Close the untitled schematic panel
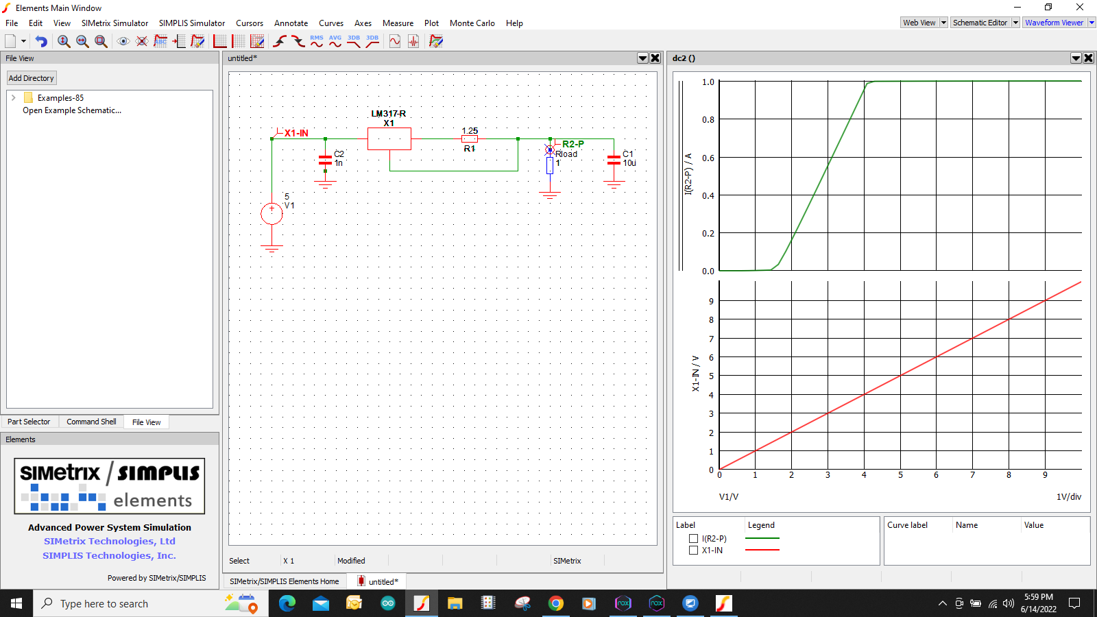Image resolution: width=1097 pixels, height=617 pixels. coord(655,58)
